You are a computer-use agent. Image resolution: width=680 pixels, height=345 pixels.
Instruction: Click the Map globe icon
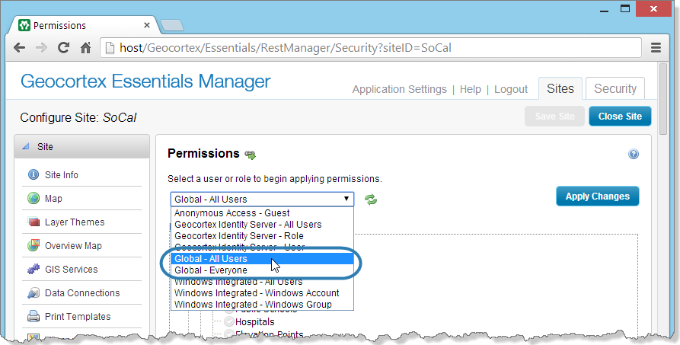[x=34, y=198]
